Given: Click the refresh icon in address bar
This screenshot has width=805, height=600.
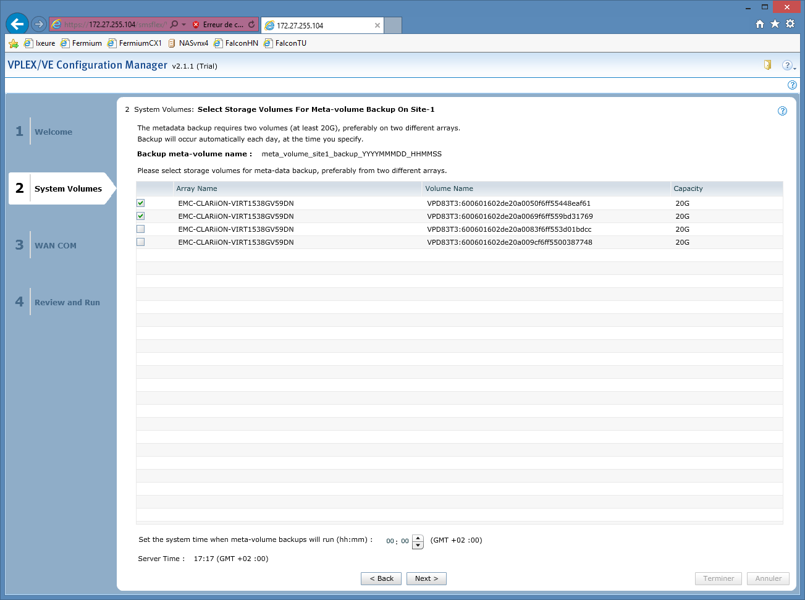Looking at the screenshot, I should click(251, 25).
